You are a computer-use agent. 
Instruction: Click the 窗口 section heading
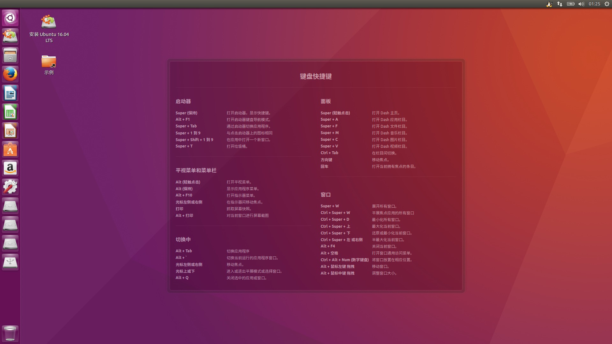click(326, 195)
